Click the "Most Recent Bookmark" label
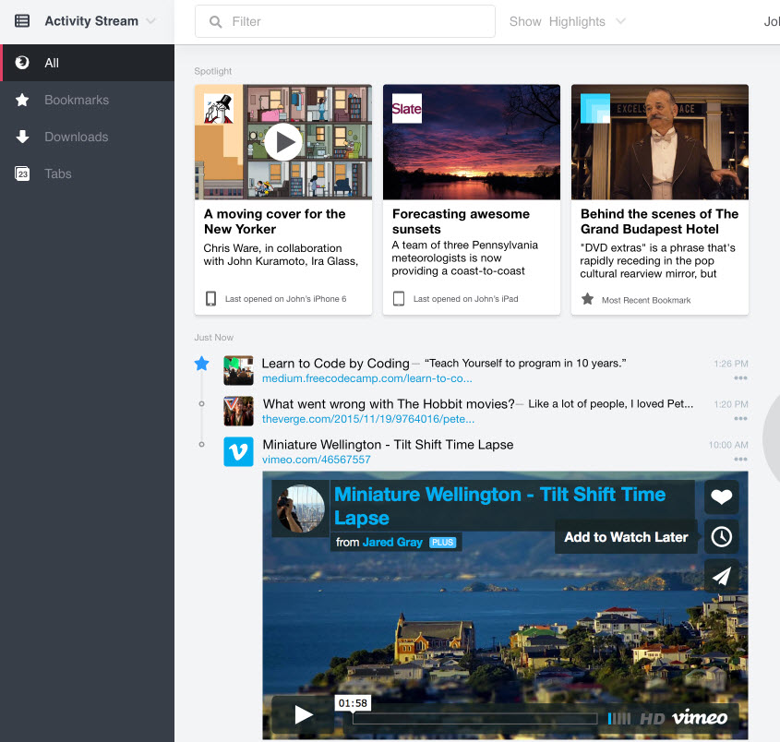The width and height of the screenshot is (780, 742). click(646, 300)
